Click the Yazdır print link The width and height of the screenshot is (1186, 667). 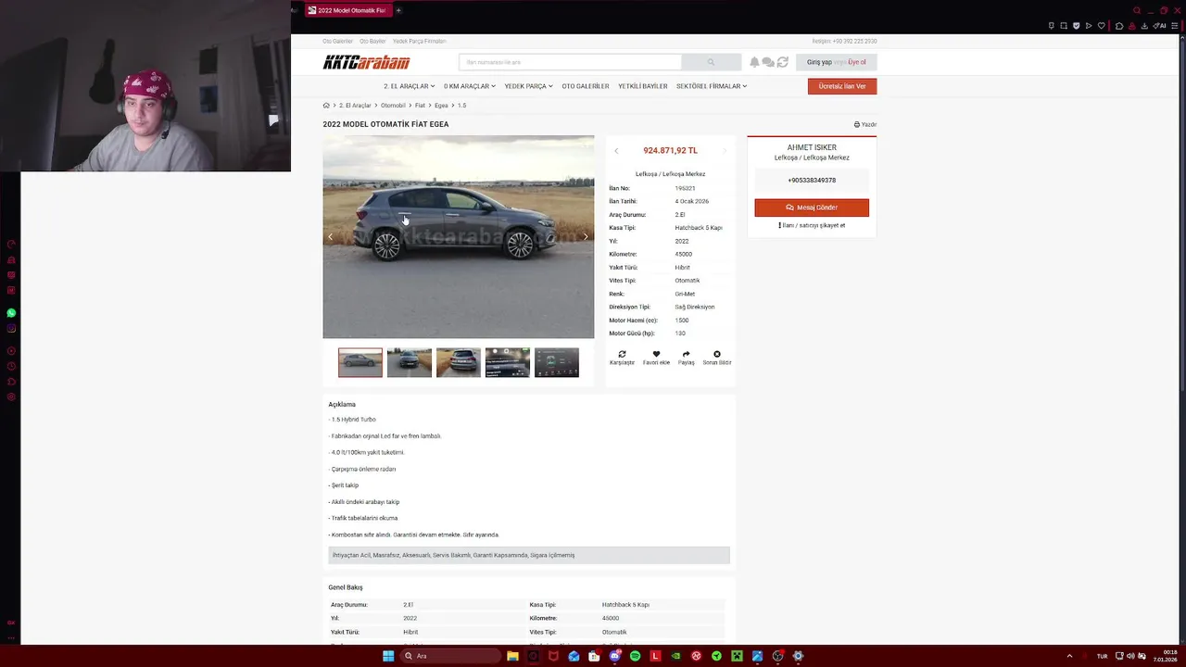coord(865,124)
